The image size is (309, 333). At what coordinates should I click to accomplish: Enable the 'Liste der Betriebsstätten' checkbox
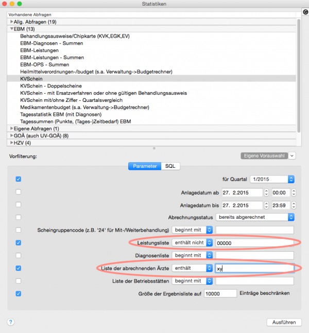[19, 281]
